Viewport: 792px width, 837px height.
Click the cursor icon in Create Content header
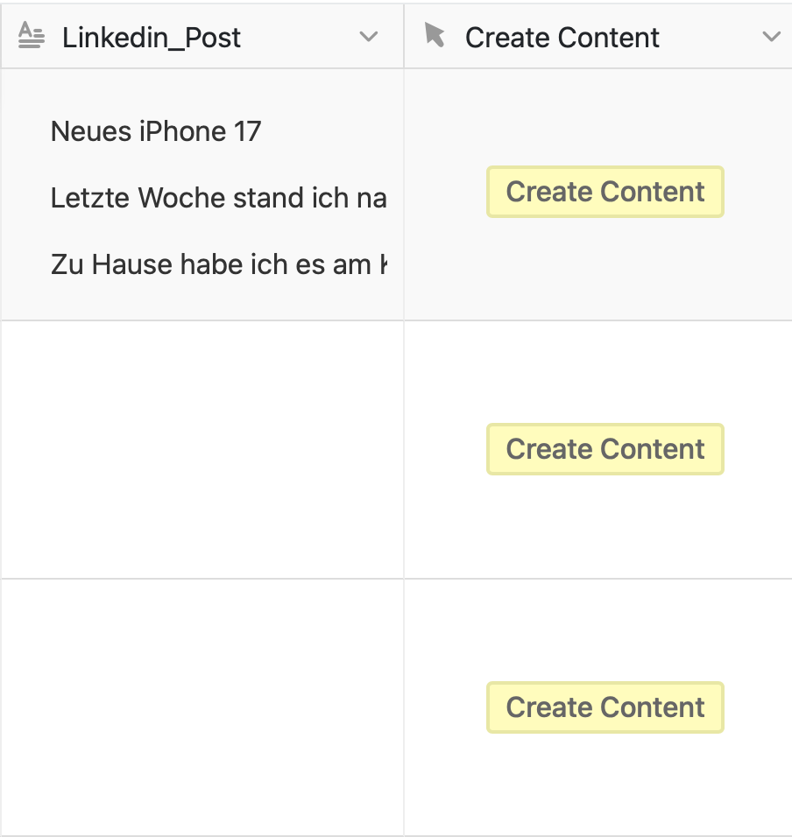(x=434, y=35)
